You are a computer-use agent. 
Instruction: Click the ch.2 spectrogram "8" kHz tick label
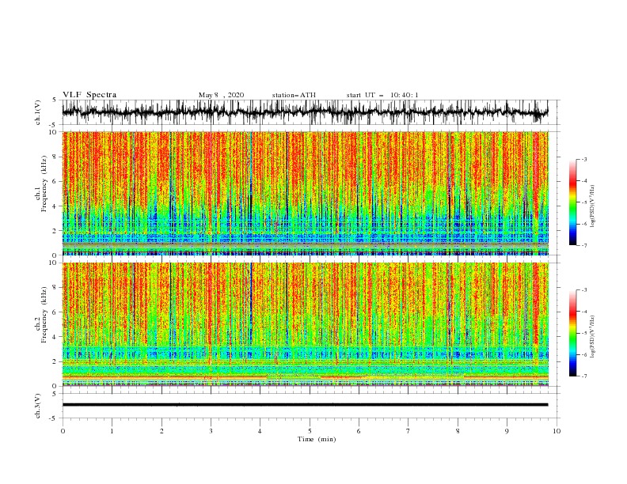(56, 288)
